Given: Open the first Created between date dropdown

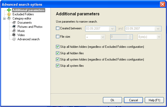Looking at the screenshot, I should point(112,29).
